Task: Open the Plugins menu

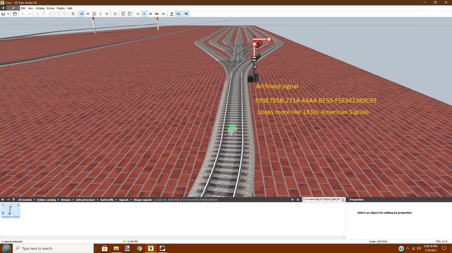Action: [x=60, y=8]
